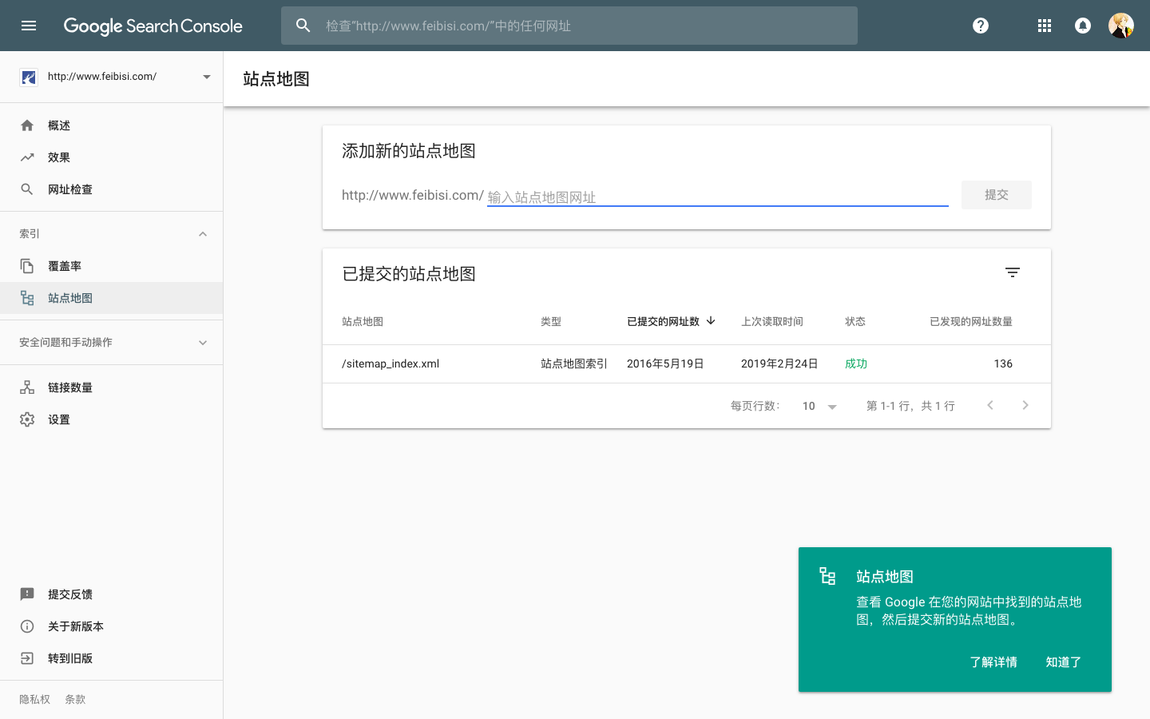Screen dimensions: 1150x719
Task: Click the search magnifier icon in top bar
Action: [303, 26]
